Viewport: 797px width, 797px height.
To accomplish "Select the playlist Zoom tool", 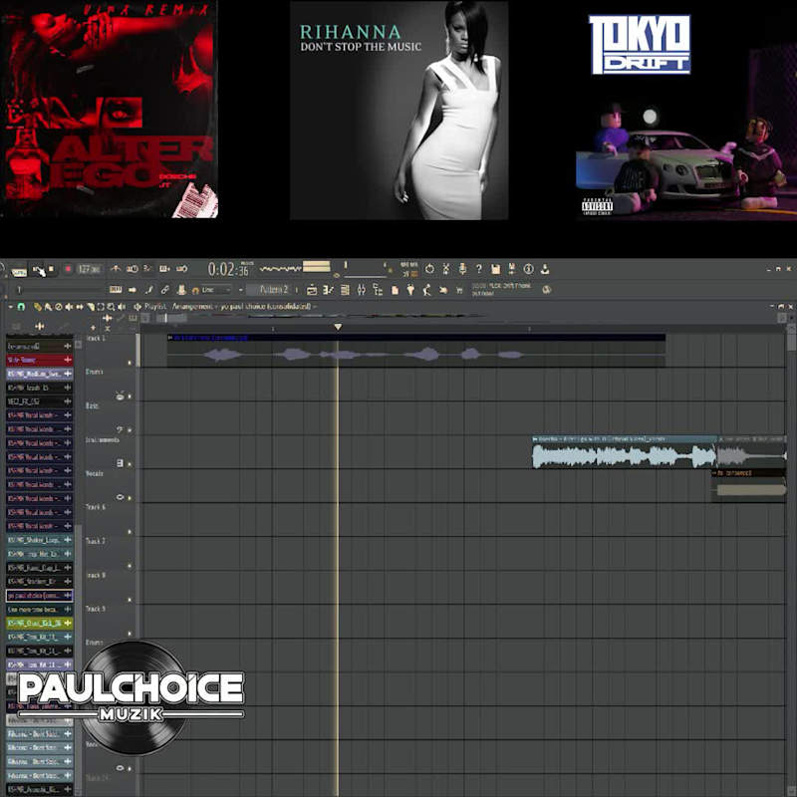I will click(x=111, y=307).
